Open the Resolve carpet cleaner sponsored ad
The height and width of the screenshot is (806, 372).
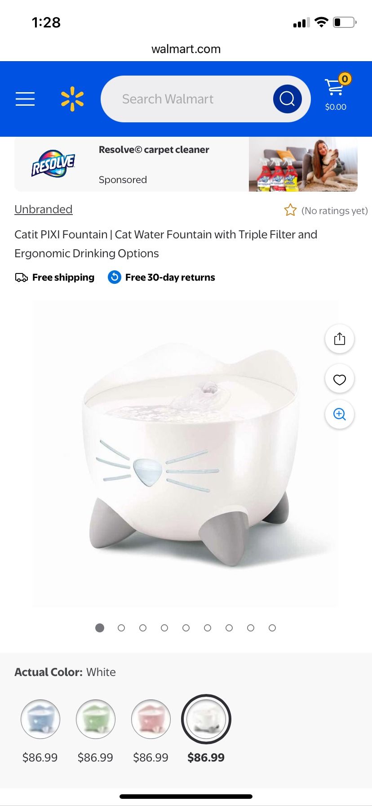186,165
